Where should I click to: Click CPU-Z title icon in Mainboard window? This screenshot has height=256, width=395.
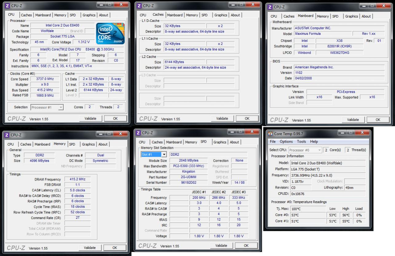[270, 7]
